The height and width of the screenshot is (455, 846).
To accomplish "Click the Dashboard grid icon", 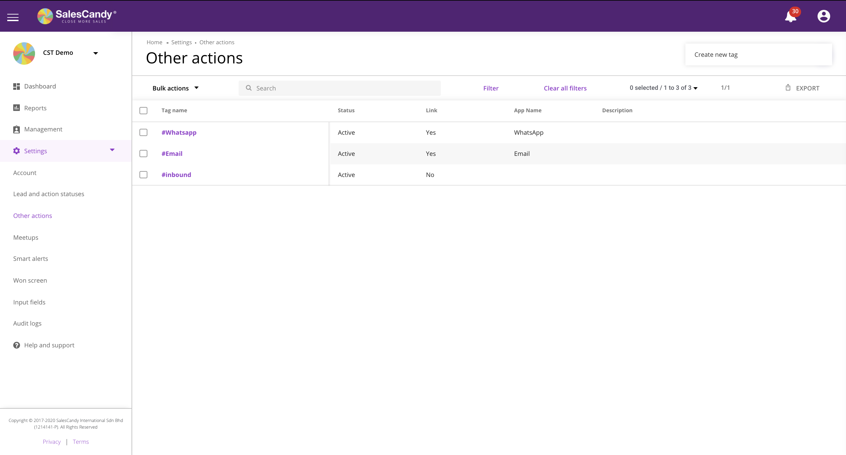I will coord(16,86).
